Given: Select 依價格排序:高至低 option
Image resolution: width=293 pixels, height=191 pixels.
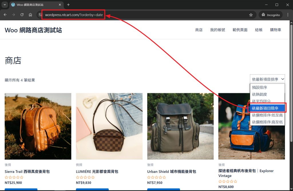Looking at the screenshot, I should point(267,122).
